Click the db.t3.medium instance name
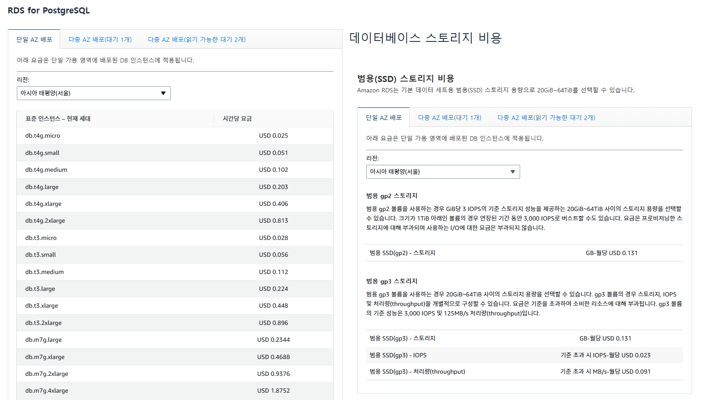702x400 pixels. (44, 272)
